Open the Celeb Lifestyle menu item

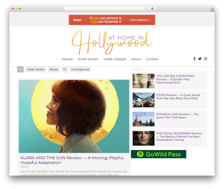click(115, 59)
